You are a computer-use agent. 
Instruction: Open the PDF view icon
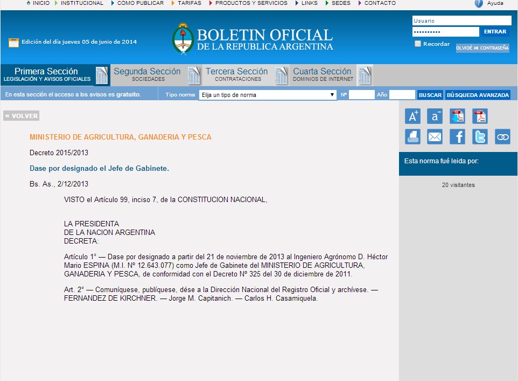point(480,116)
